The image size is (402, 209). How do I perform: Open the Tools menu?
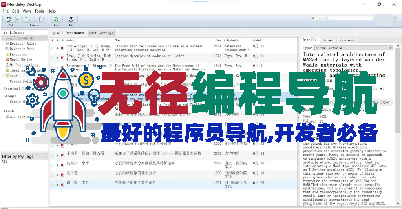(39, 11)
